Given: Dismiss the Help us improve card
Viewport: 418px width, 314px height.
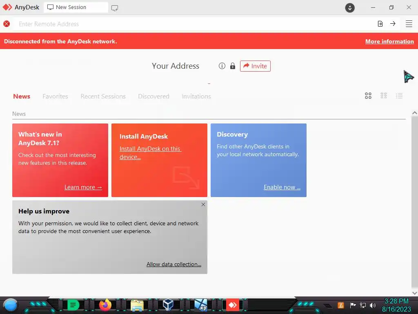Looking at the screenshot, I should tap(203, 204).
